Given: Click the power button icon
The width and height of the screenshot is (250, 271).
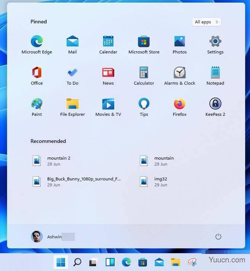Looking at the screenshot, I should pos(218,236).
